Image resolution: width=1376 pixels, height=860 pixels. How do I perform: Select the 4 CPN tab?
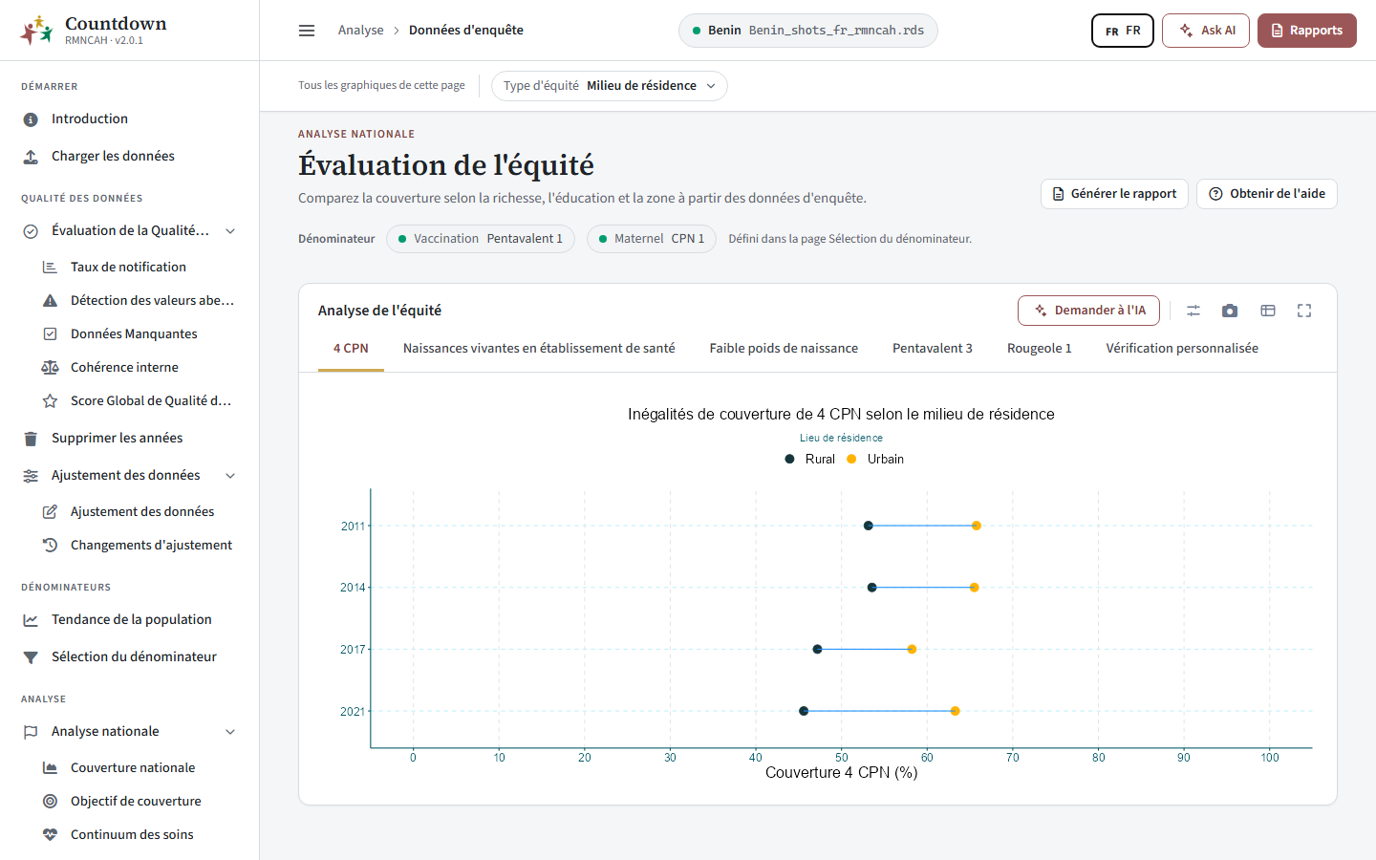point(351,349)
